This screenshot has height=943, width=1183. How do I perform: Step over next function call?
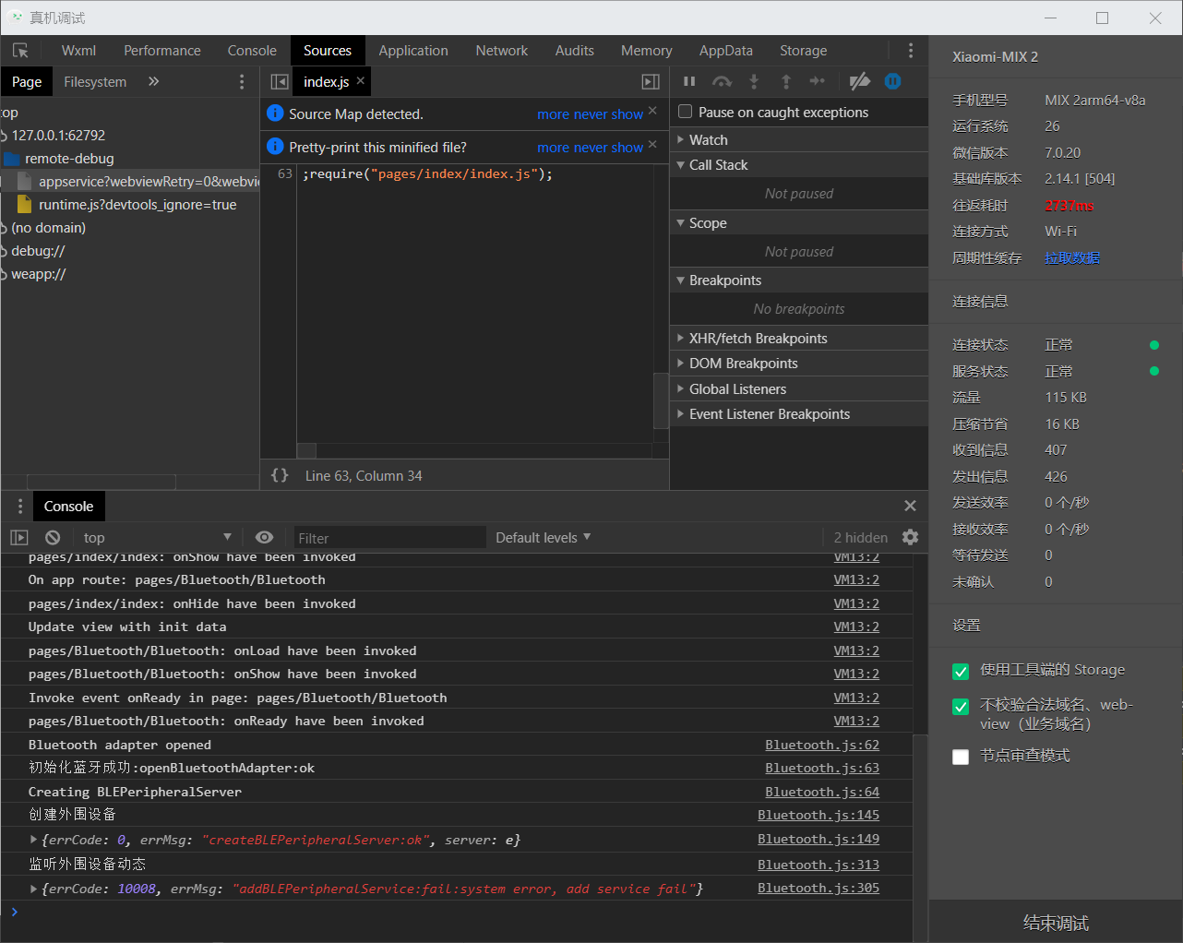point(722,81)
